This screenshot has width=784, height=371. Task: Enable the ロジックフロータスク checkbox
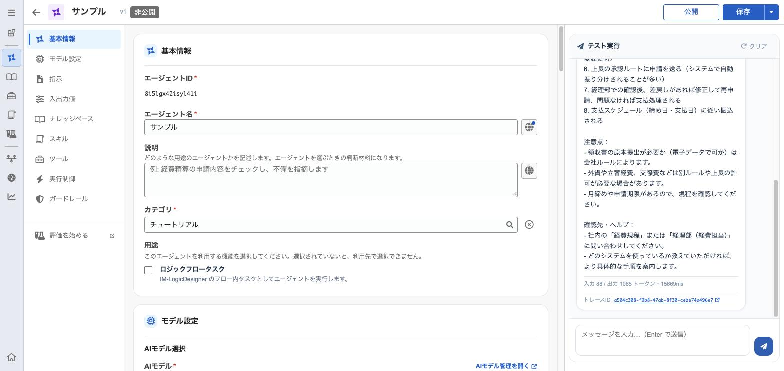148,270
